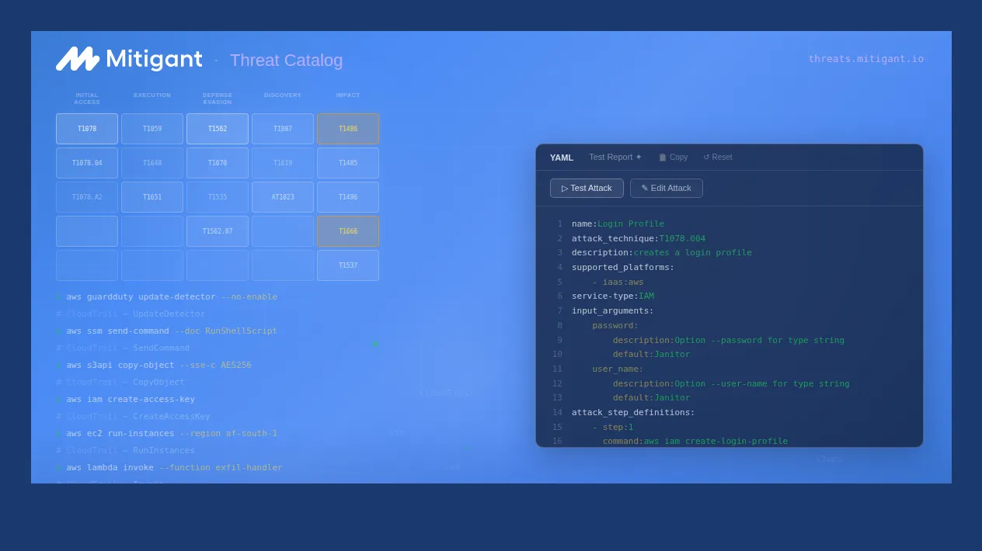Screen dimensions: 982x551
Task: Click the Execution column header
Action: pyautogui.click(x=152, y=95)
